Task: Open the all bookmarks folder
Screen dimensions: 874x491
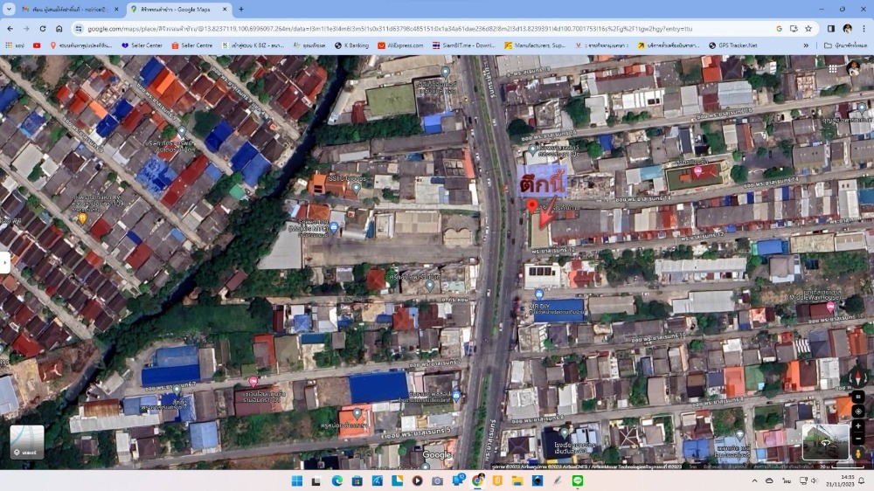Action: (x=845, y=45)
